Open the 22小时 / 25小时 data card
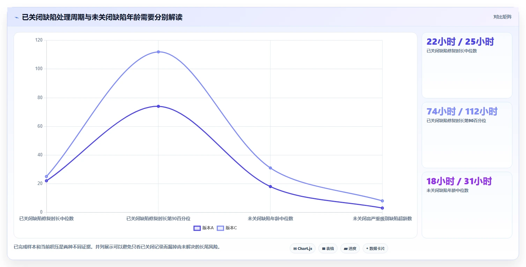 [467, 65]
